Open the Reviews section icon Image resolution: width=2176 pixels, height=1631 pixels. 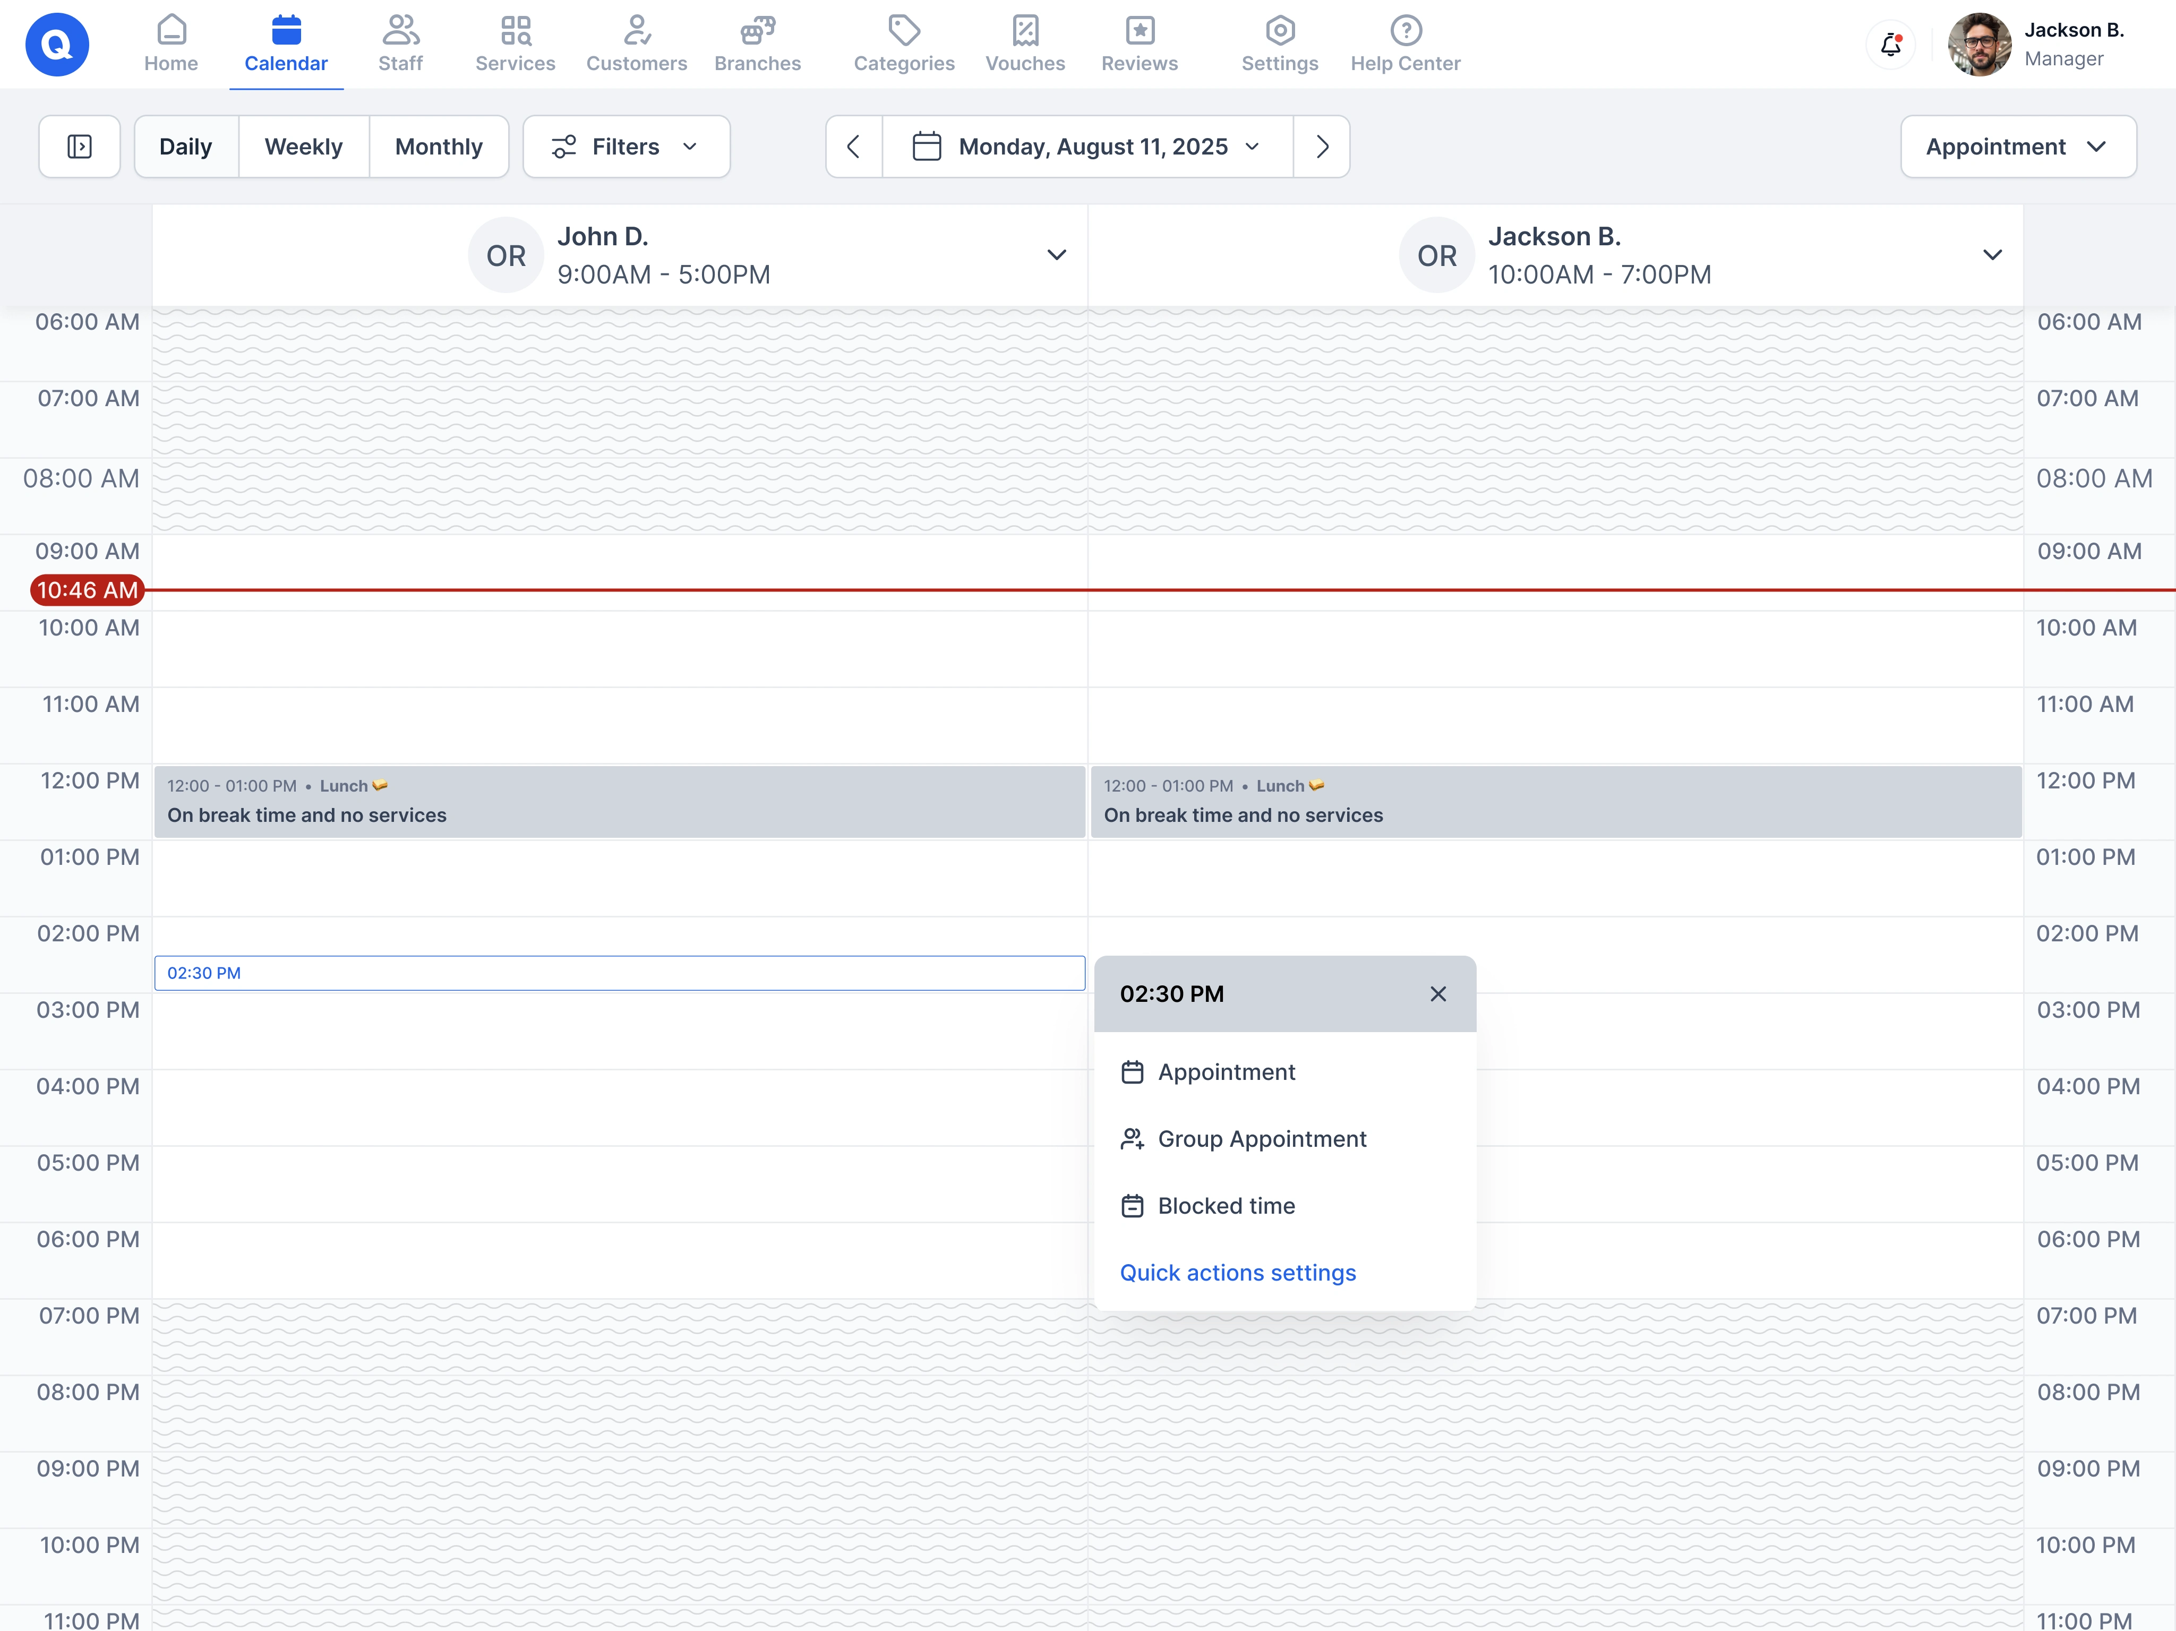click(x=1138, y=44)
